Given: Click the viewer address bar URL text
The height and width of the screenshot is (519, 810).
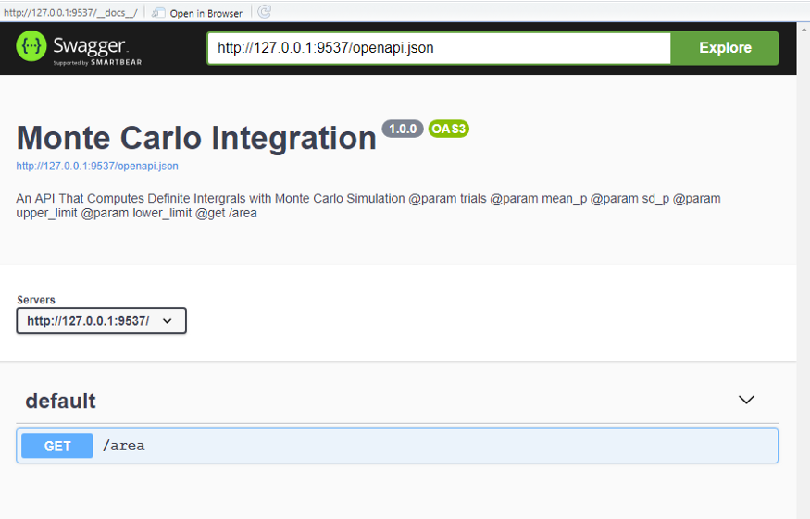Looking at the screenshot, I should [x=70, y=13].
